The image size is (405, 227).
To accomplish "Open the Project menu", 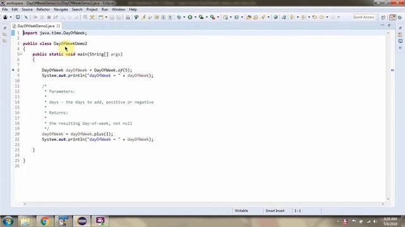I will click(x=92, y=9).
